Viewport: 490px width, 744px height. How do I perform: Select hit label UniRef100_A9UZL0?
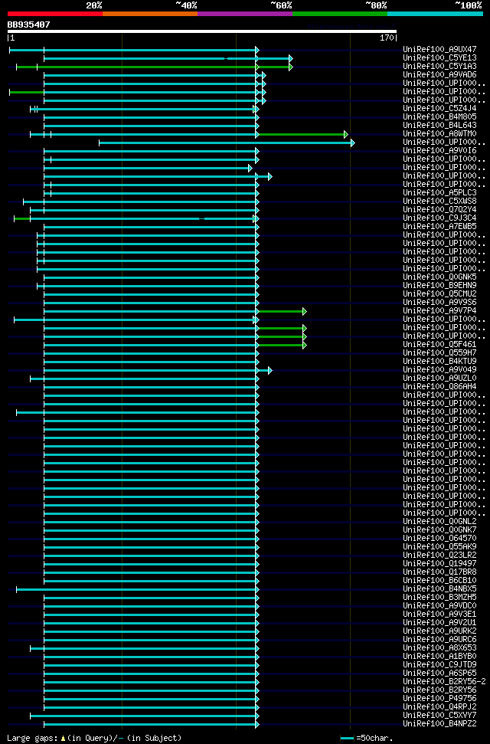pyautogui.click(x=439, y=379)
